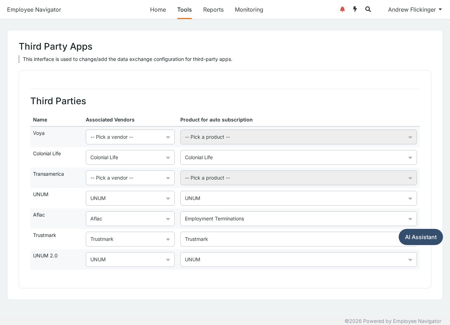Screen dimensions: 450x325
Task: Open the Employment Terminations product dropdown
Action: pyautogui.click(x=298, y=219)
